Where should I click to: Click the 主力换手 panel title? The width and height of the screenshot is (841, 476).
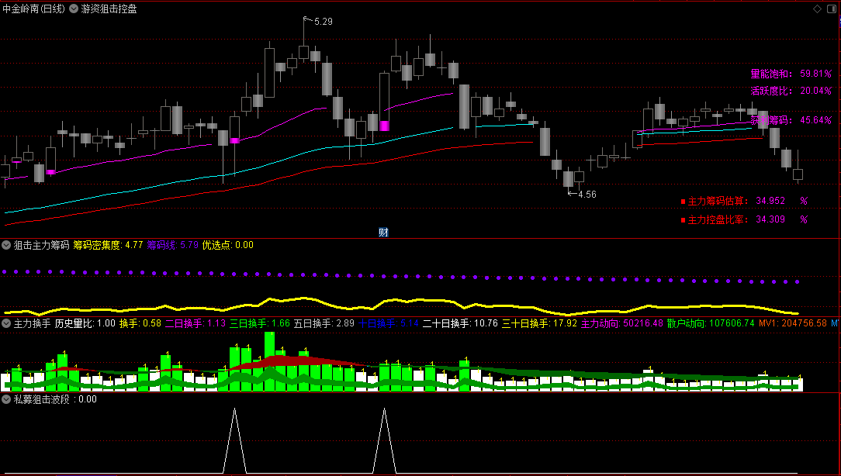click(x=32, y=323)
